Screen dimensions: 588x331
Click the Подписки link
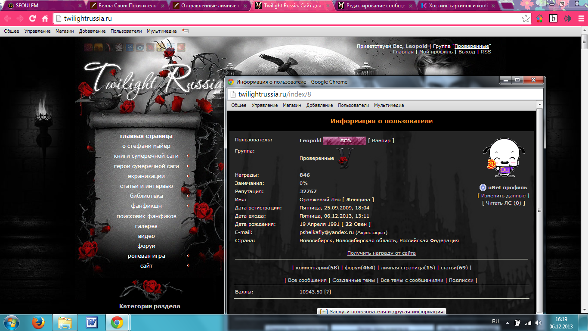461,280
